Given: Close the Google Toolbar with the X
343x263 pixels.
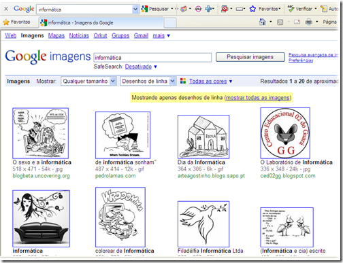Looking at the screenshot, I should coord(6,9).
